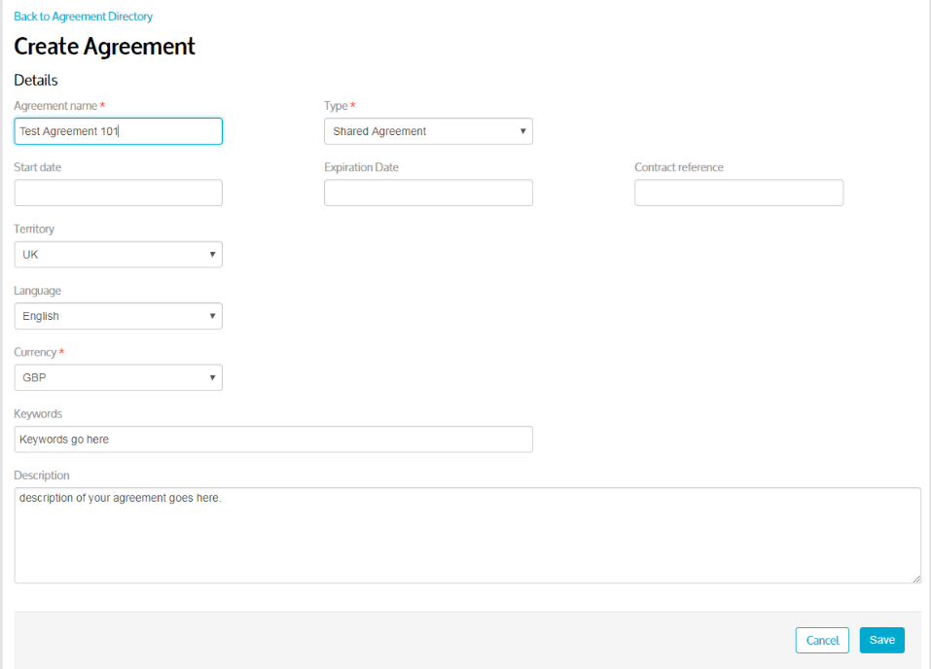
Task: Click the arrow icon on Language dropdown
Action: coord(212,316)
